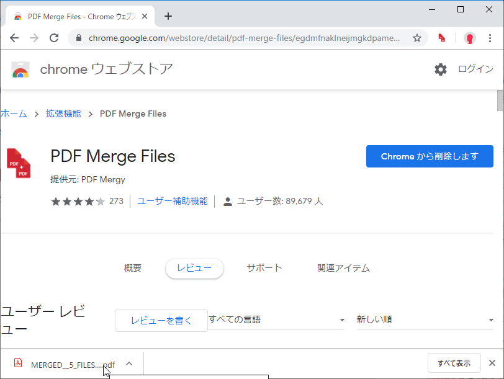This screenshot has height=379, width=504.
Task: Open the red extension icon beside address bar
Action: (x=441, y=38)
